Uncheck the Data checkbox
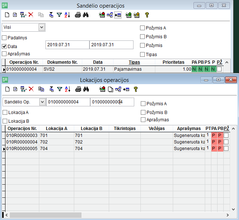The height and width of the screenshot is (220, 239). (4, 47)
